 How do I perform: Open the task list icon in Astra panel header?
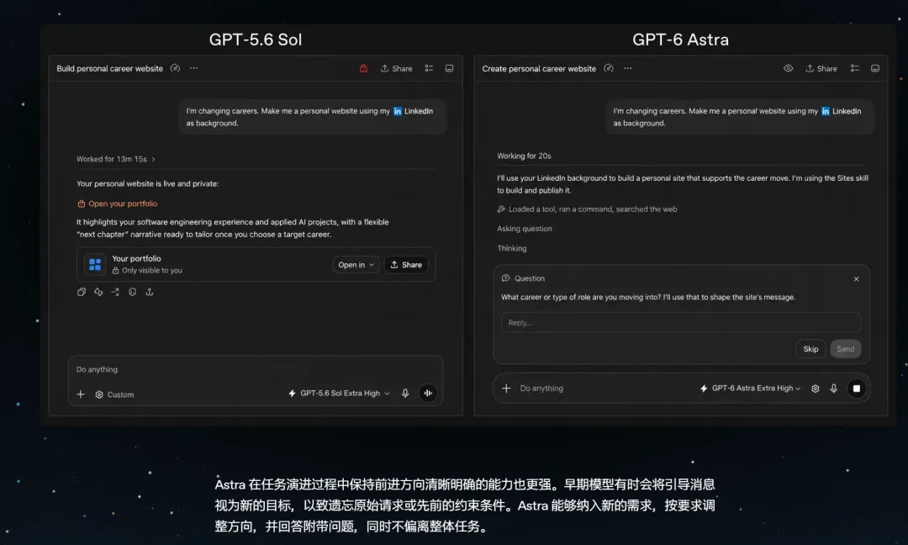coord(854,68)
